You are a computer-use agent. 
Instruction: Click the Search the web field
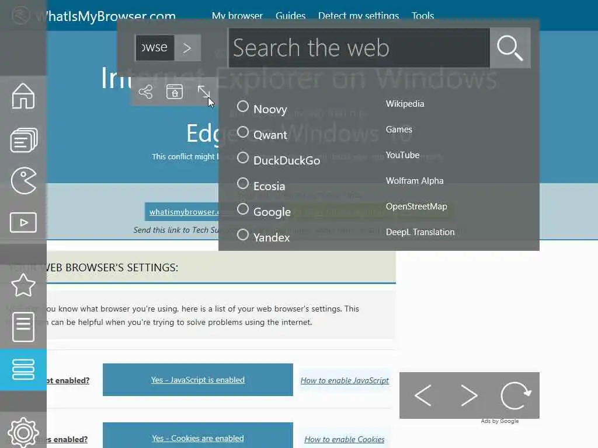[359, 48]
